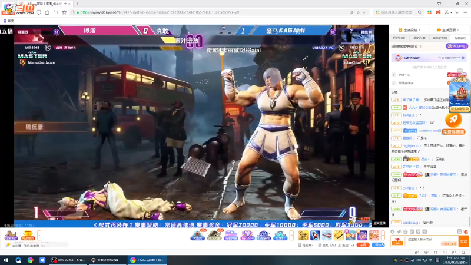The height and width of the screenshot is (265, 471).
Task: Click the search magnifier icon in toolbar
Action: click(420, 12)
